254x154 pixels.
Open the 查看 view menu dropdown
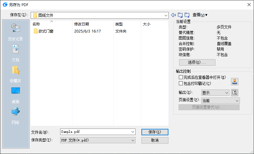[200, 15]
